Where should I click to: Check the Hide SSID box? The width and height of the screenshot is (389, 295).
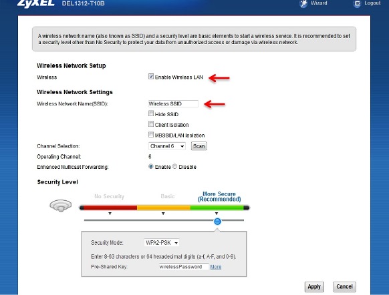pos(151,113)
